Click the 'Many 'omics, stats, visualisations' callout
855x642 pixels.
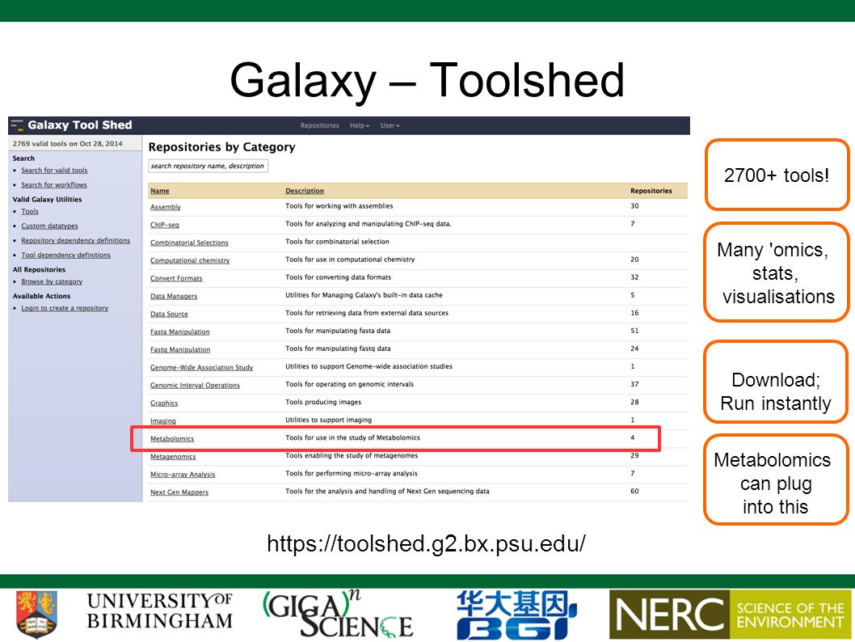click(x=777, y=272)
